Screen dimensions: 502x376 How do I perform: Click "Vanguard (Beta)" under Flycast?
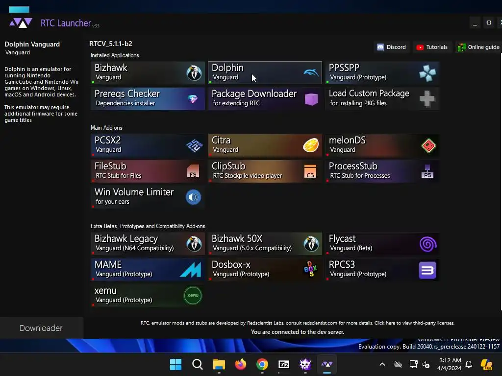(x=351, y=248)
